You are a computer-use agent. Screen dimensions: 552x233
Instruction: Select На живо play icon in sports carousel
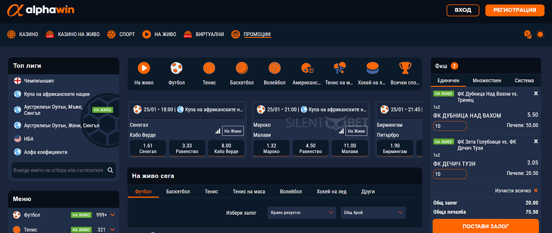(x=144, y=67)
